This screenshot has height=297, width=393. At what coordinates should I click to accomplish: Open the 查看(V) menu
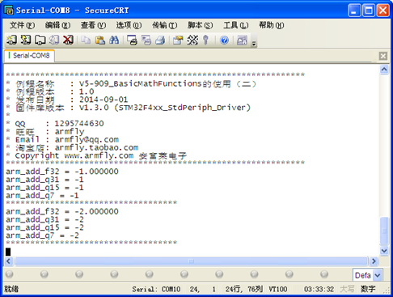coord(93,25)
